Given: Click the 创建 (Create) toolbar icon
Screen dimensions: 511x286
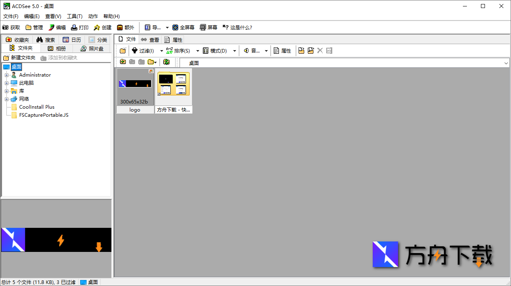Looking at the screenshot, I should coord(97,28).
